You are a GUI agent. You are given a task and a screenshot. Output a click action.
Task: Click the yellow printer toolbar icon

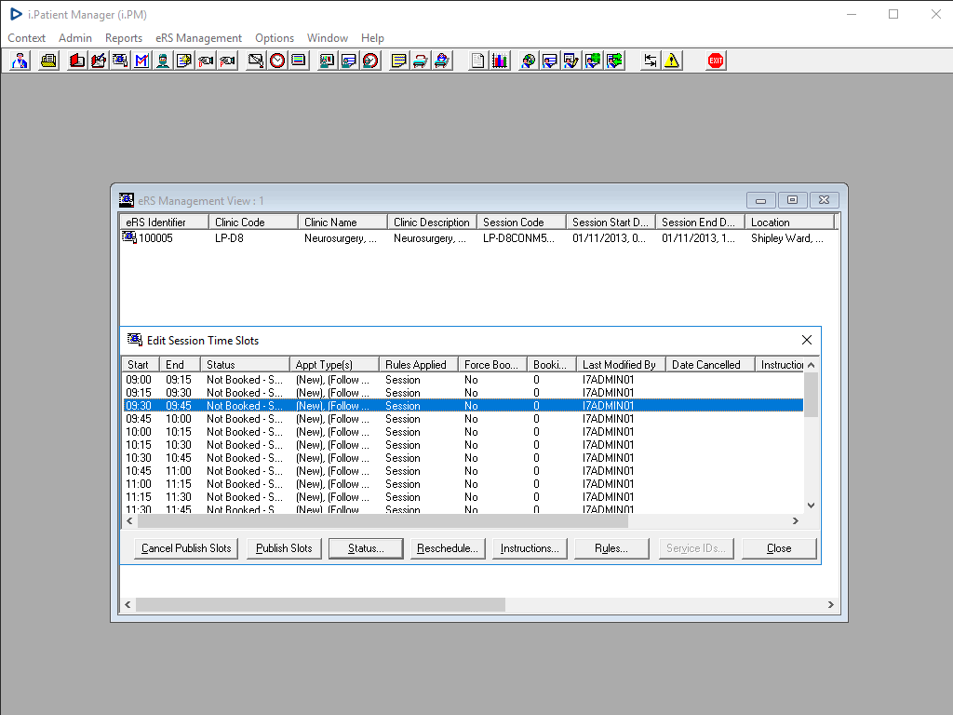click(x=48, y=61)
